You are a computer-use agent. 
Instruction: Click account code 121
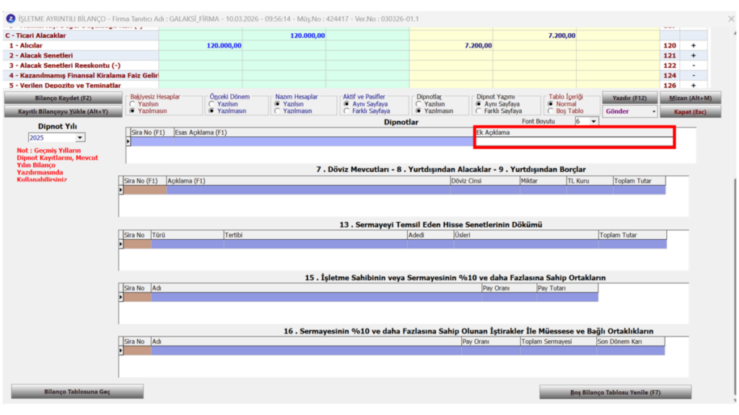point(670,55)
